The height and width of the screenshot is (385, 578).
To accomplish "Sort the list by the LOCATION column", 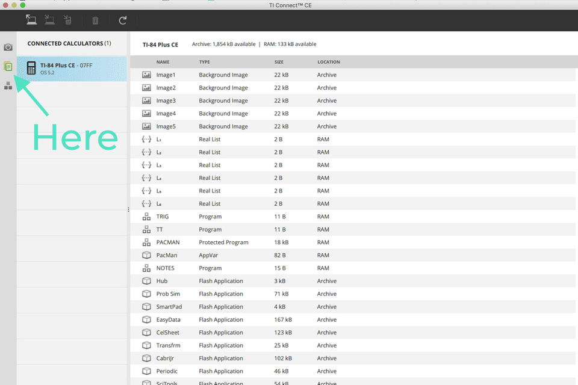I will point(329,62).
